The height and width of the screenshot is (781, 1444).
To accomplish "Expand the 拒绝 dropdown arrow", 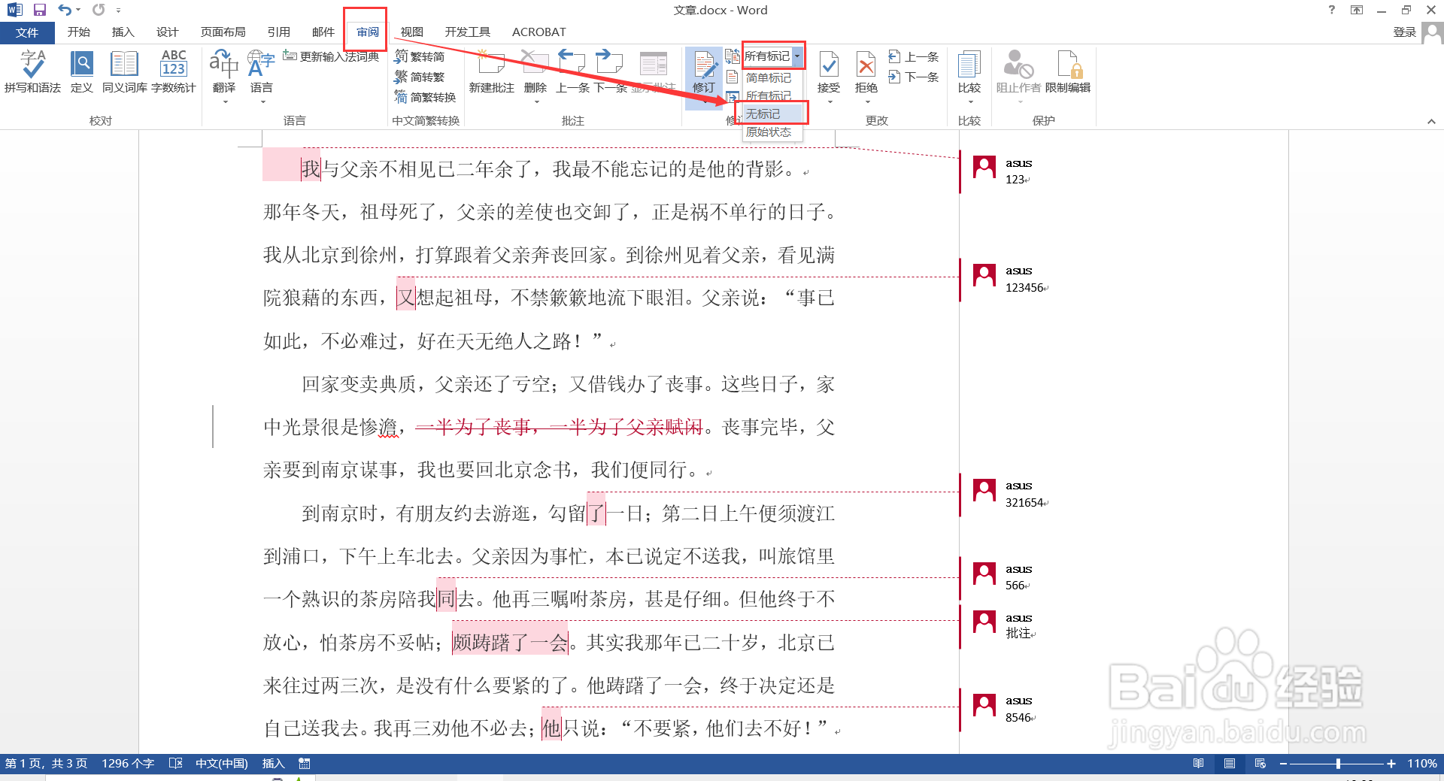I will [866, 101].
